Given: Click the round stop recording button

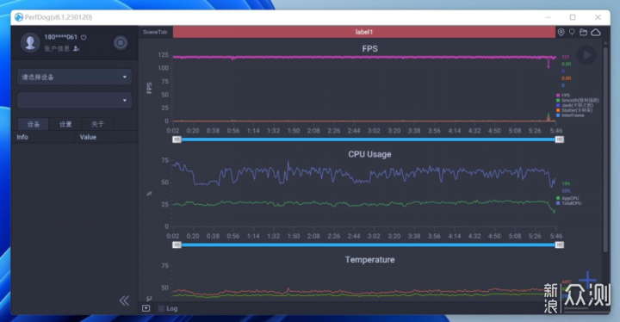Looking at the screenshot, I should 121,43.
